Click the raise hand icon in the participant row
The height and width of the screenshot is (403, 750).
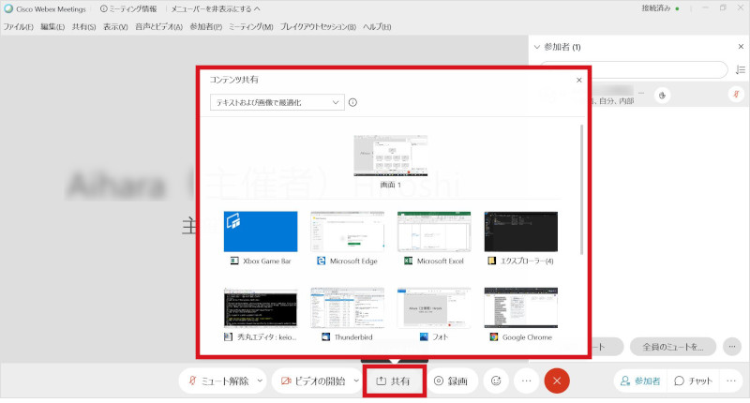click(x=663, y=95)
